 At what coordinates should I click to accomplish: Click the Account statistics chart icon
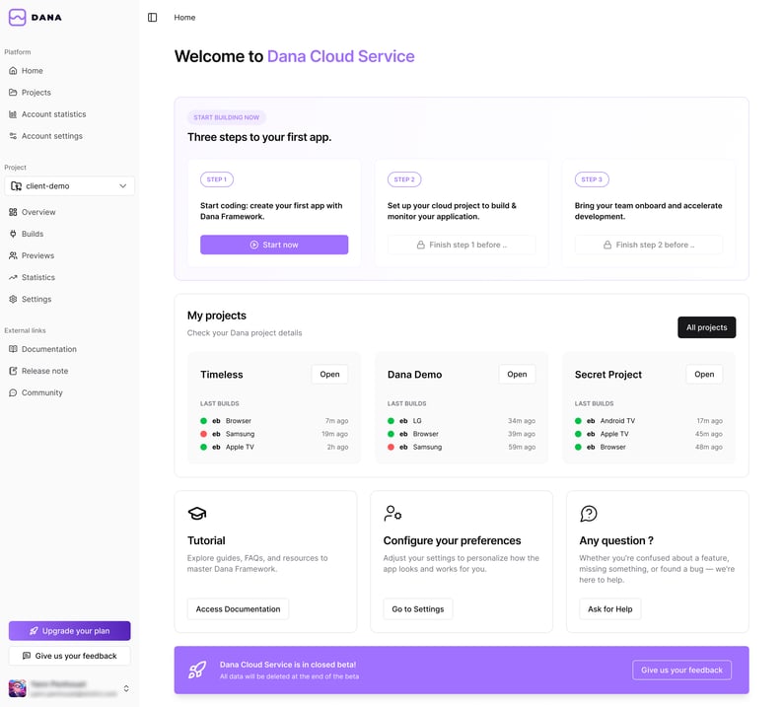click(x=13, y=114)
